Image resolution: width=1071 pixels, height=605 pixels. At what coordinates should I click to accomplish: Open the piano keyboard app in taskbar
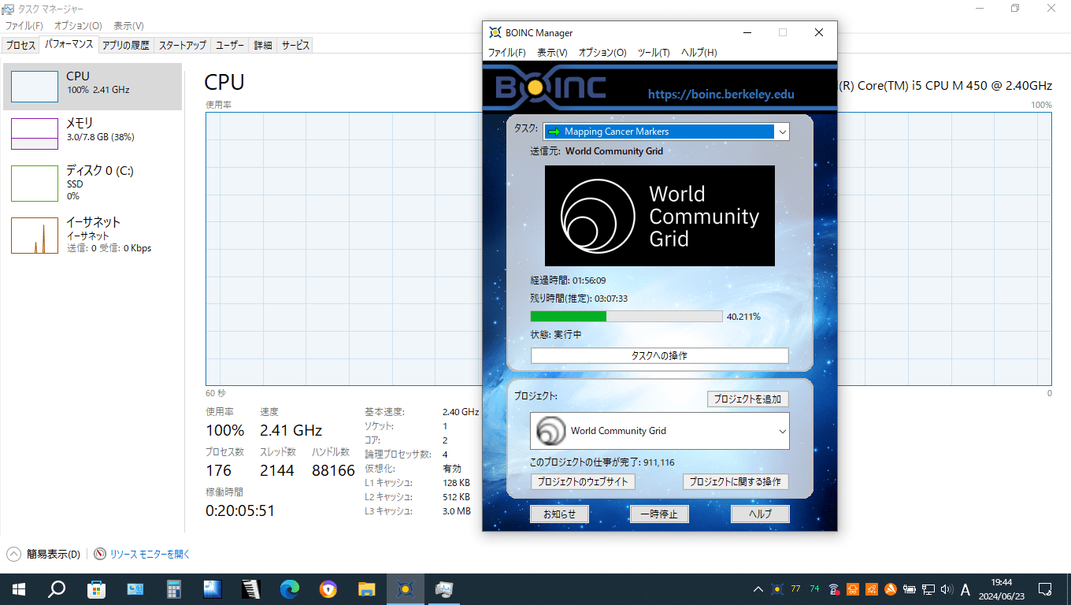250,588
